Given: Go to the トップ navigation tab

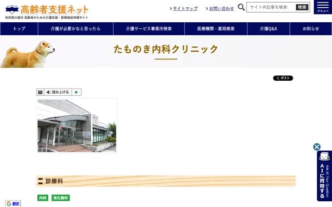Looking at the screenshot, I should coord(19,29).
